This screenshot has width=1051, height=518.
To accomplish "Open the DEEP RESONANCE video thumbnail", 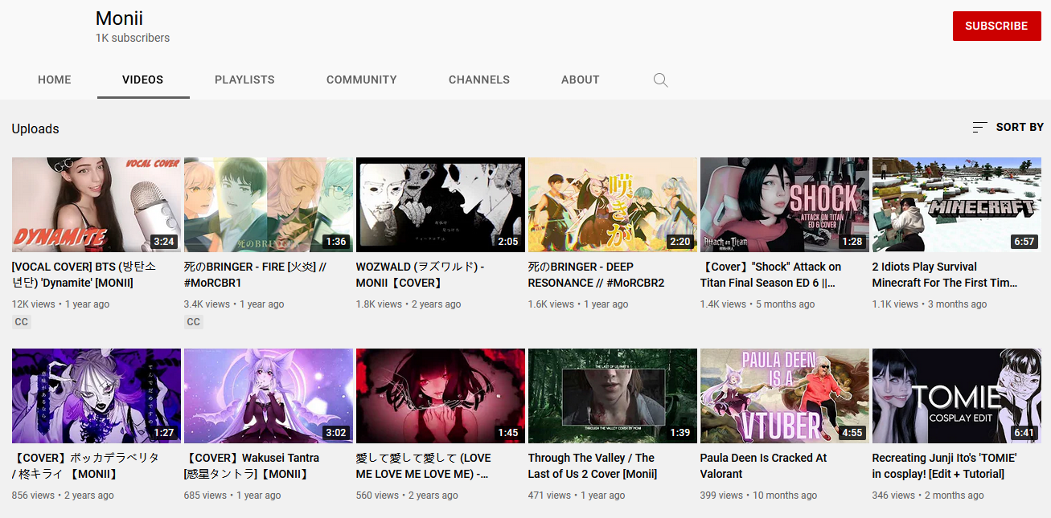I will point(613,205).
